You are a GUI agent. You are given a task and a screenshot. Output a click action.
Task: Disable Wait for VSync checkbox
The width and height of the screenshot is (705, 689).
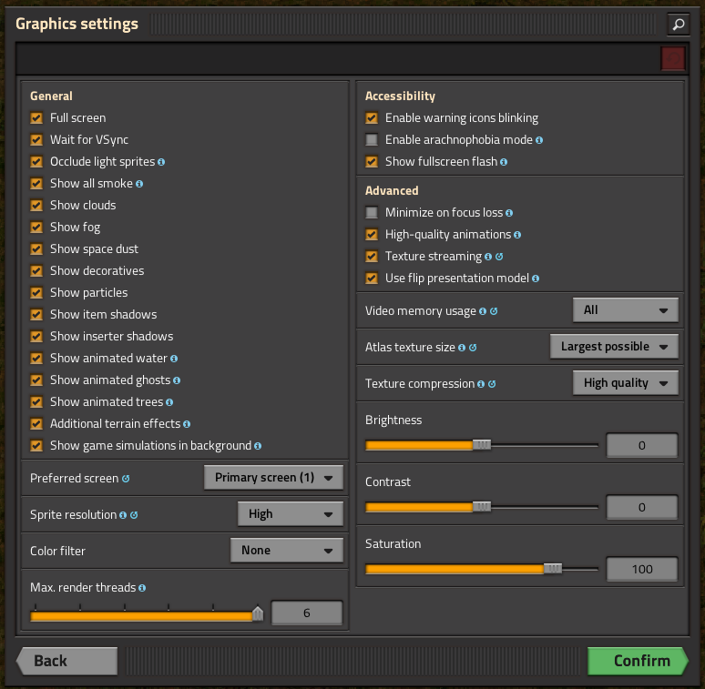coord(36,140)
